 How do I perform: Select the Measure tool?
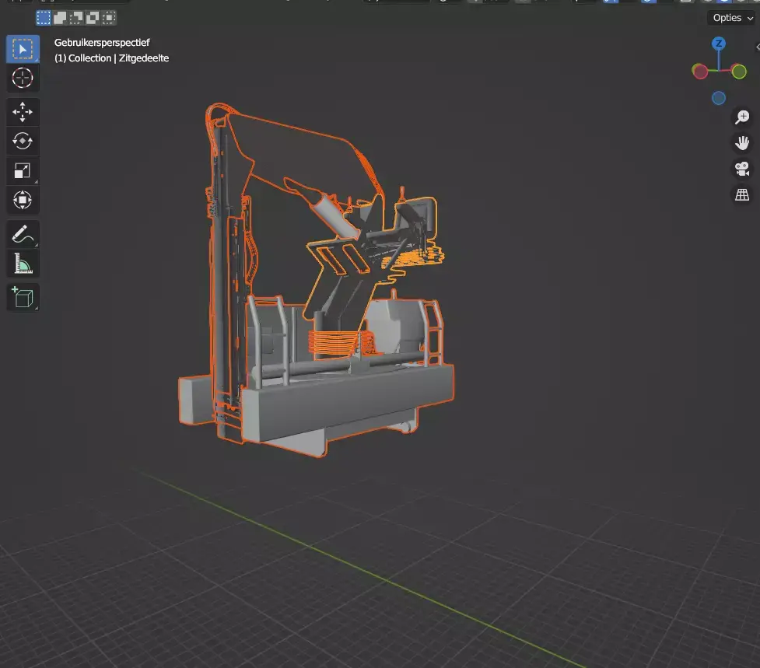[x=23, y=263]
